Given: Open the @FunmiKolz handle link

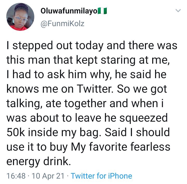Looking at the screenshot, I should click(63, 24).
